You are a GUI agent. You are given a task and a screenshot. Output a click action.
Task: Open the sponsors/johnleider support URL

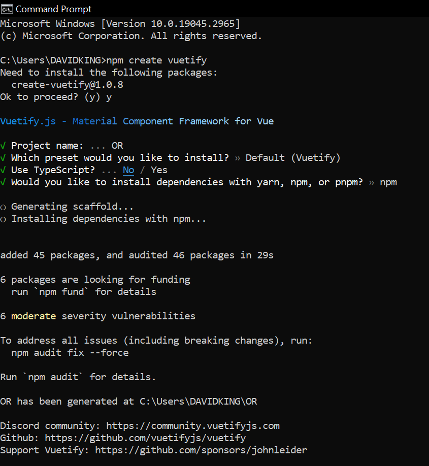tap(201, 450)
